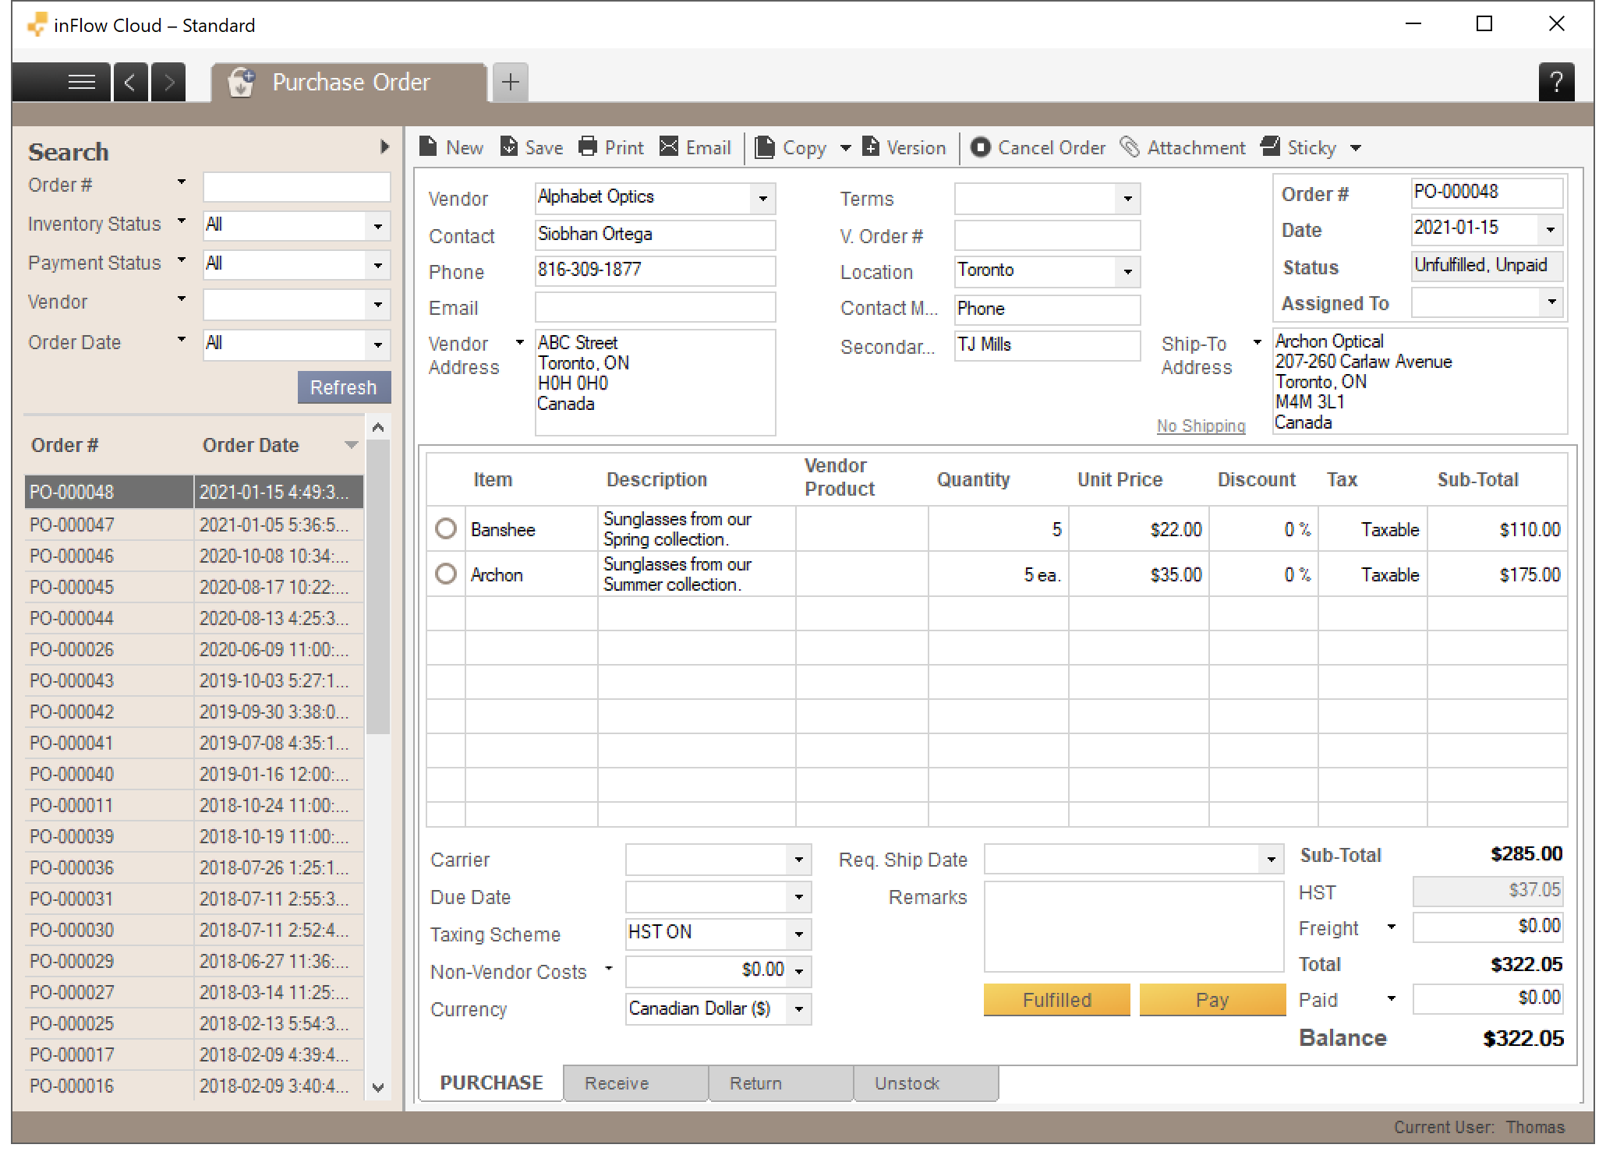Click the Print icon
Image resolution: width=1606 pixels, height=1155 pixels.
[587, 147]
